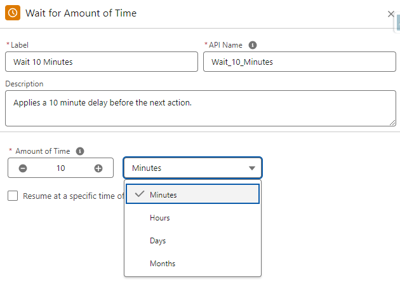This screenshot has width=400, height=284.
Task: Close the Wait for Amount of Time panel
Action: [x=391, y=14]
